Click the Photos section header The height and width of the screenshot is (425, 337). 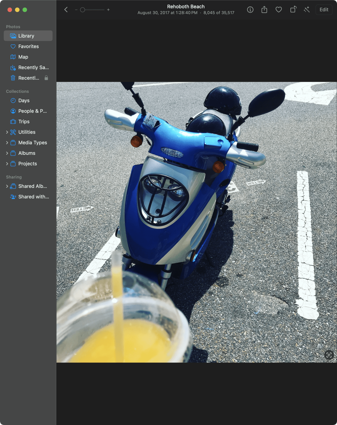click(x=13, y=27)
